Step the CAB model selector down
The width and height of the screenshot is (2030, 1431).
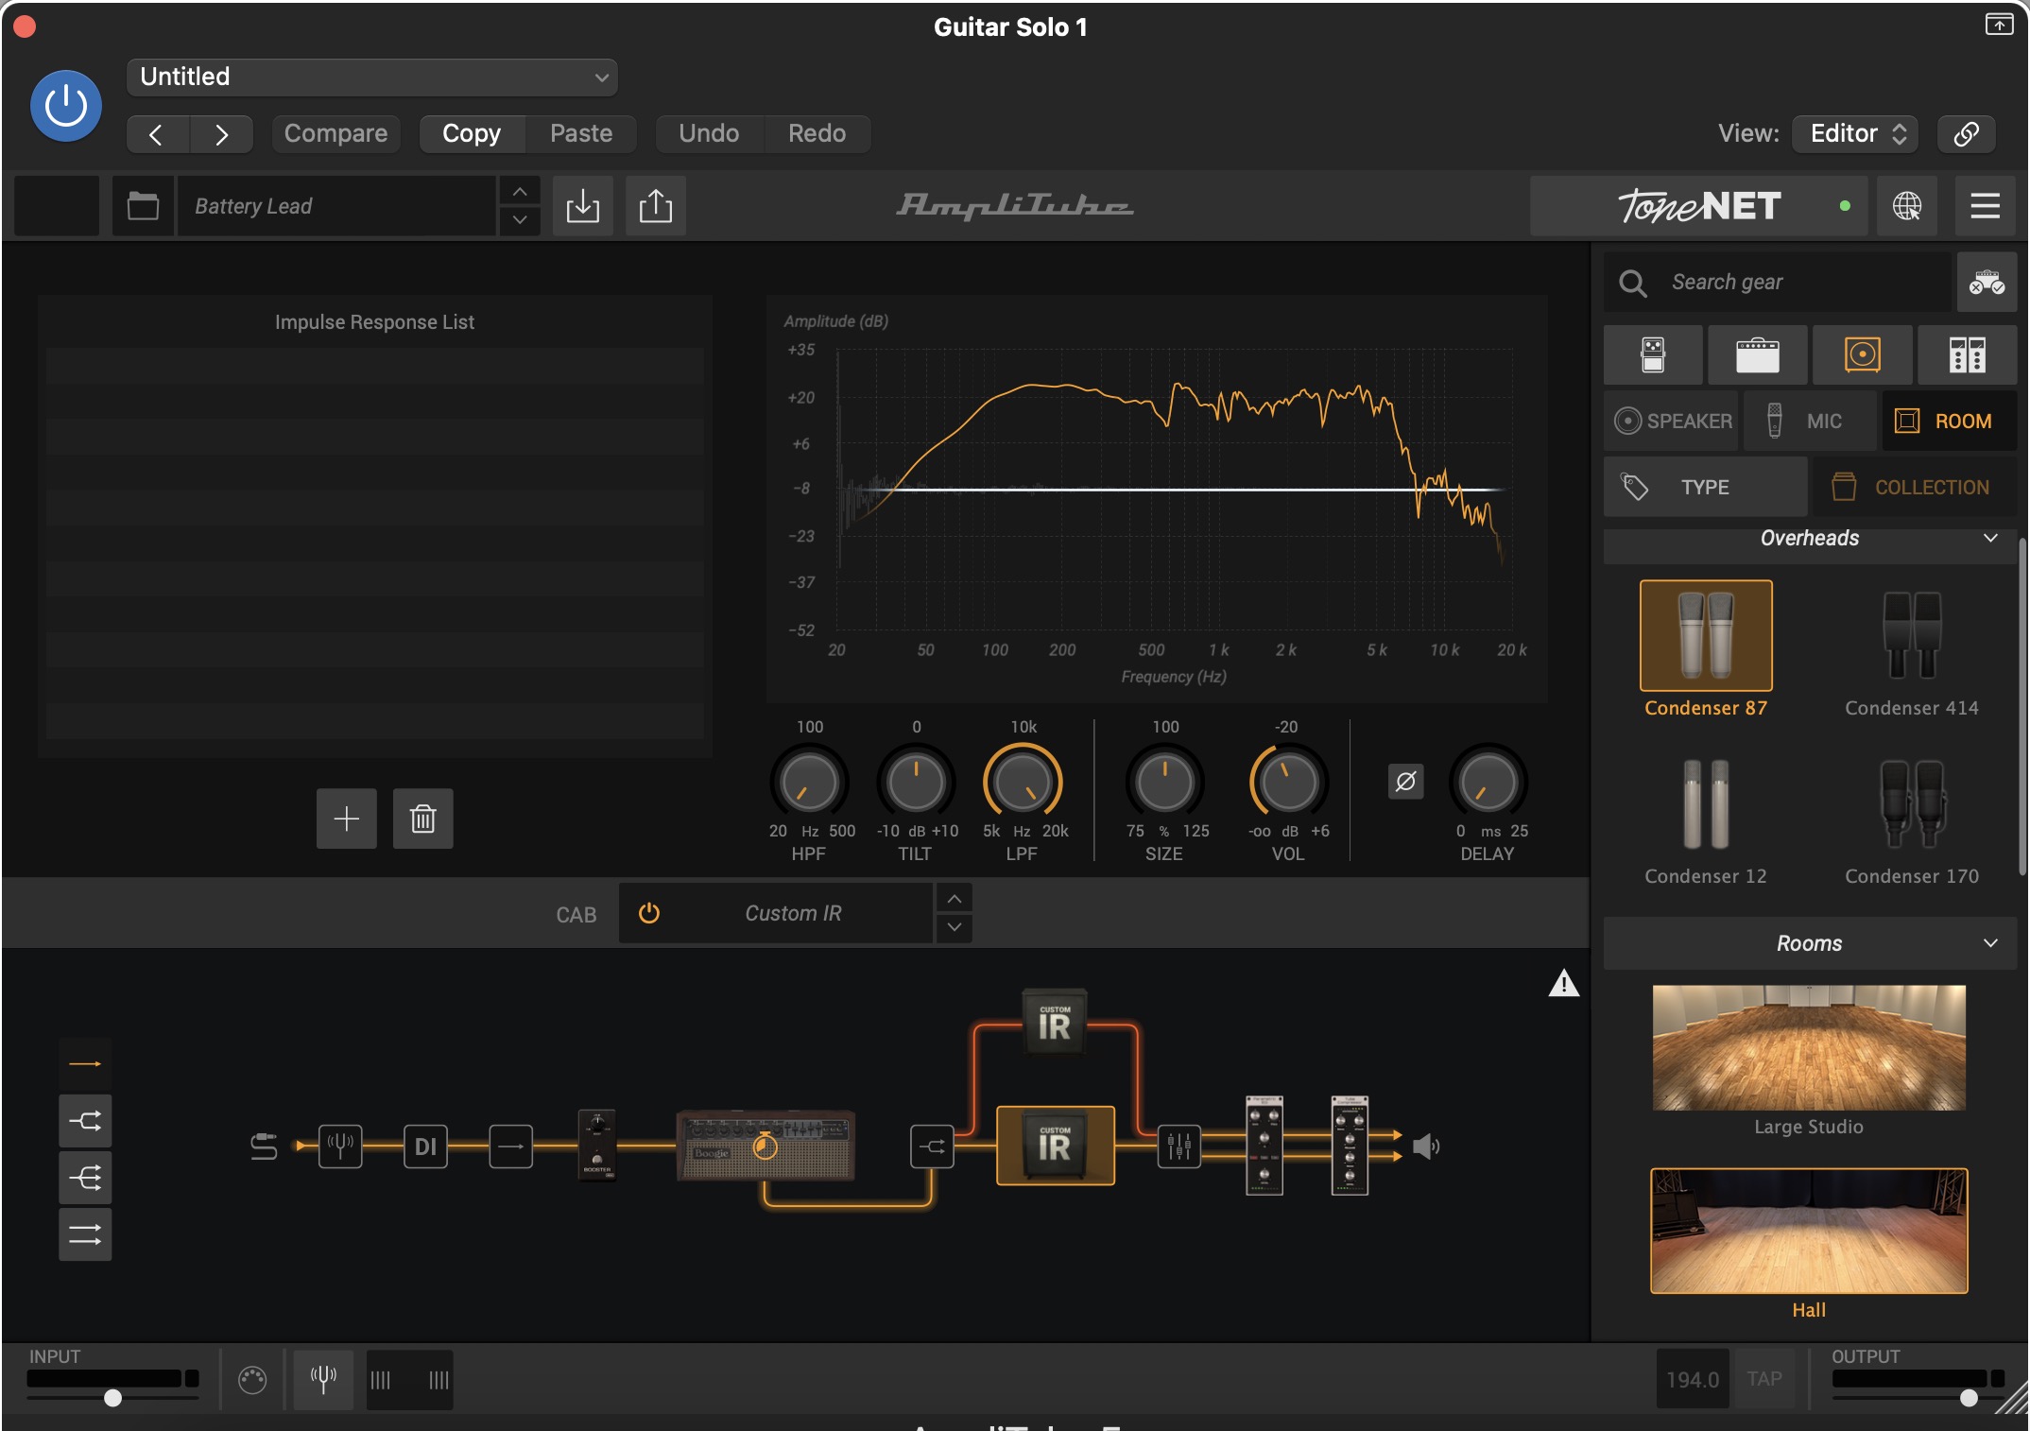955,927
